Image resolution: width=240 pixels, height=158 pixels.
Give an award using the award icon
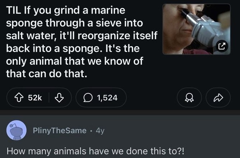(x=188, y=97)
